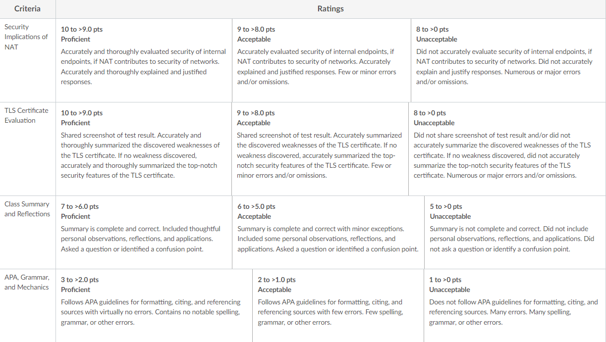606x342 pixels.
Task: Choose 7 to >6.0 pts Proficient rating
Action: (x=144, y=233)
